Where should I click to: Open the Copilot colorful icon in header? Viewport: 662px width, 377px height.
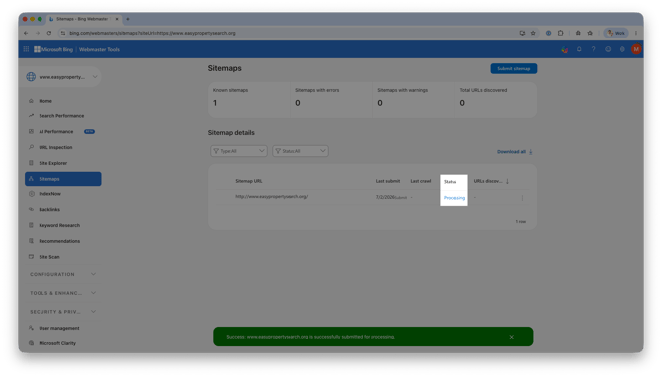point(564,49)
